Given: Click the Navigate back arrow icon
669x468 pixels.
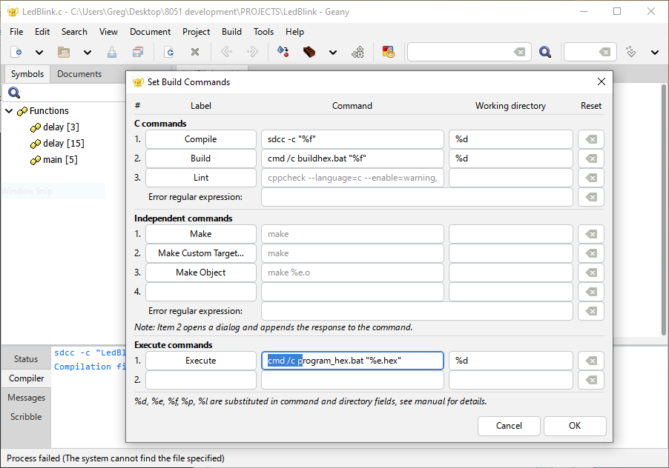Looking at the screenshot, I should tap(226, 52).
